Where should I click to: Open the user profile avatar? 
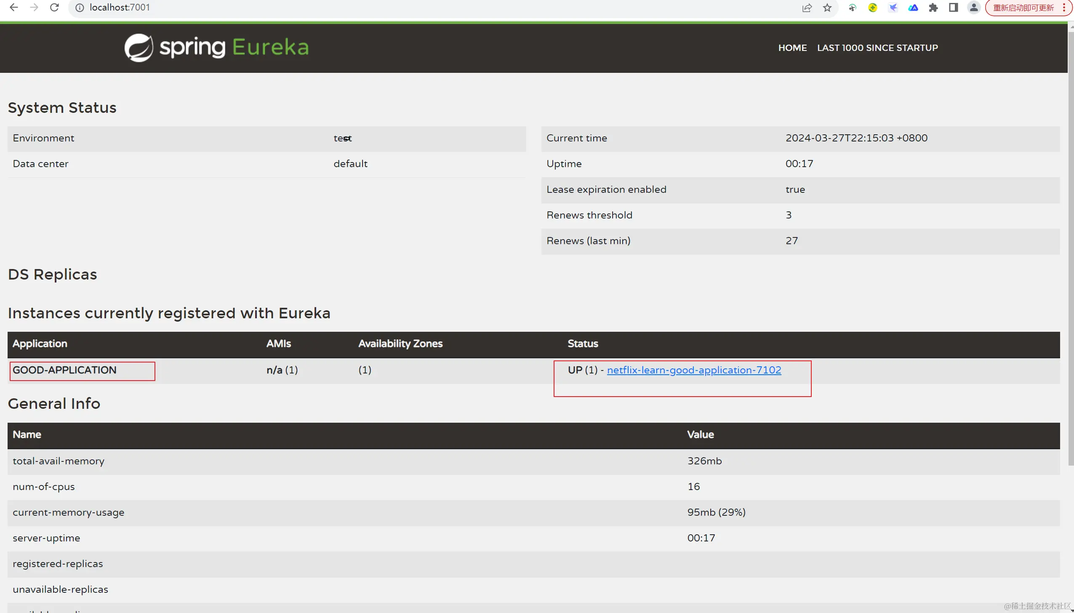pyautogui.click(x=974, y=8)
